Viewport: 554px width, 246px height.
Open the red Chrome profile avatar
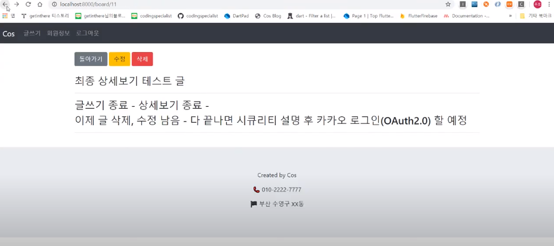[x=537, y=4]
